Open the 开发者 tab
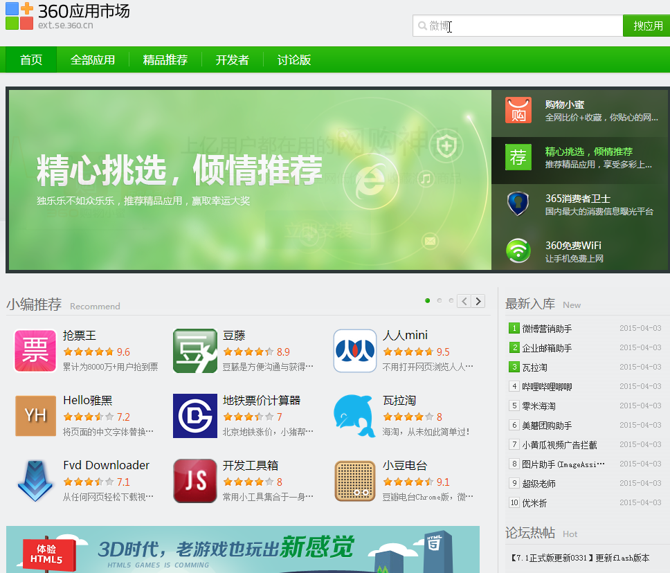 [x=233, y=60]
